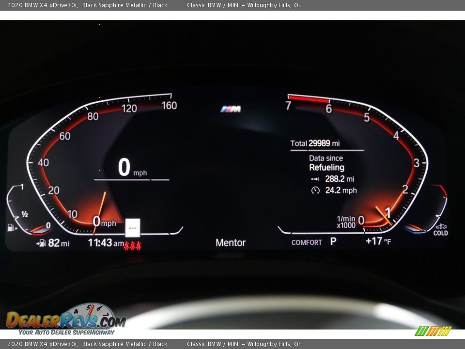Click the BMW M logo
This screenshot has height=349, width=465.
231,109
